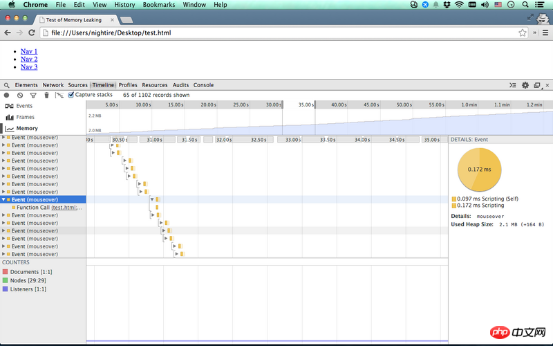Switch to the Profiles tab

click(128, 85)
